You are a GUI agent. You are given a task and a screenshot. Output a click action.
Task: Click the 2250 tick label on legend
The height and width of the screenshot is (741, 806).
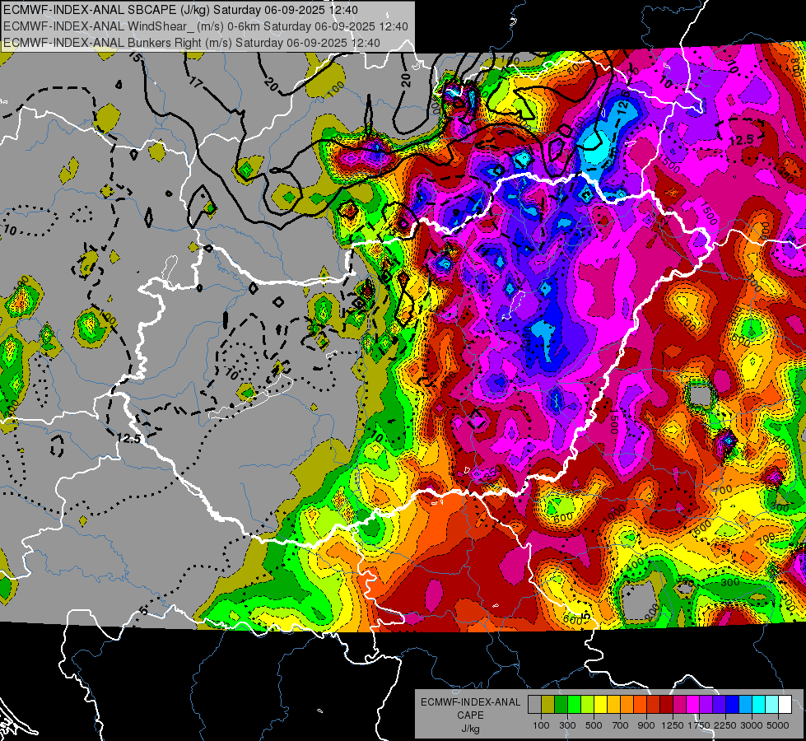pyautogui.click(x=725, y=725)
